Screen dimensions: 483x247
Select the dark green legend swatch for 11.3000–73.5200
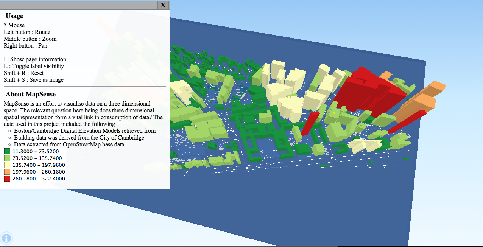[x=7, y=151]
